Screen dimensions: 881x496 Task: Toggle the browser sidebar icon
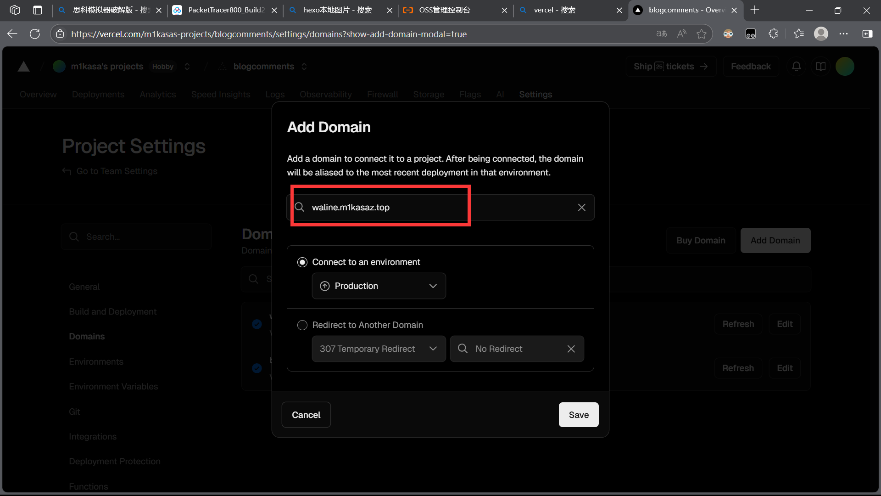tap(867, 34)
